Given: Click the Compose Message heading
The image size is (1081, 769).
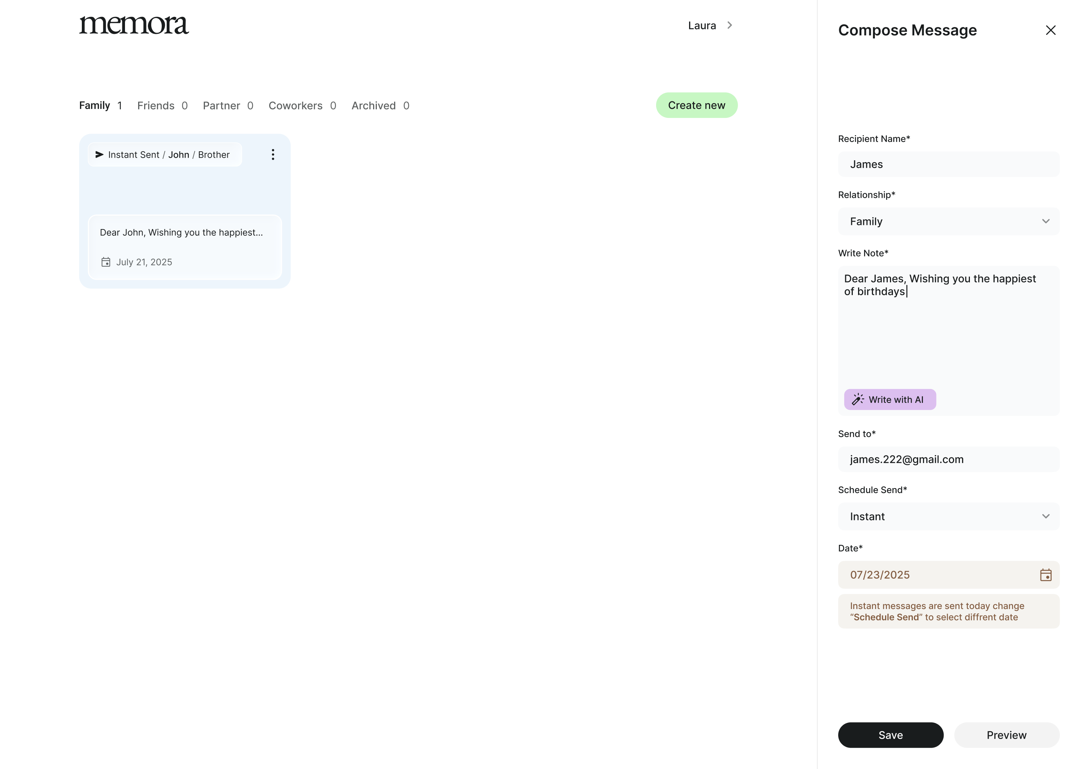Looking at the screenshot, I should (907, 30).
